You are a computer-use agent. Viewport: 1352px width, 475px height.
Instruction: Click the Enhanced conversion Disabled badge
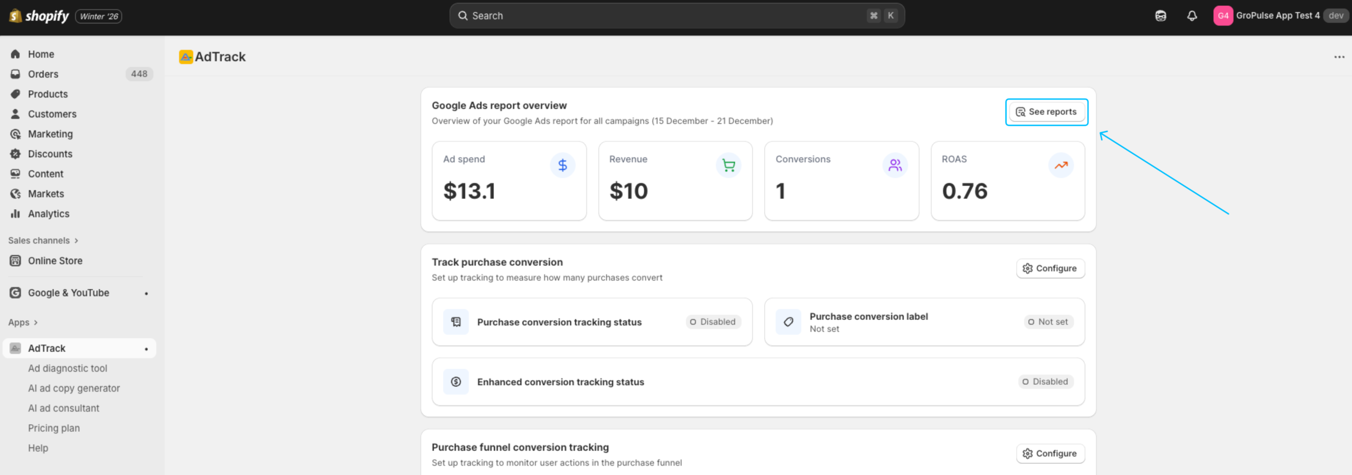coord(1046,381)
